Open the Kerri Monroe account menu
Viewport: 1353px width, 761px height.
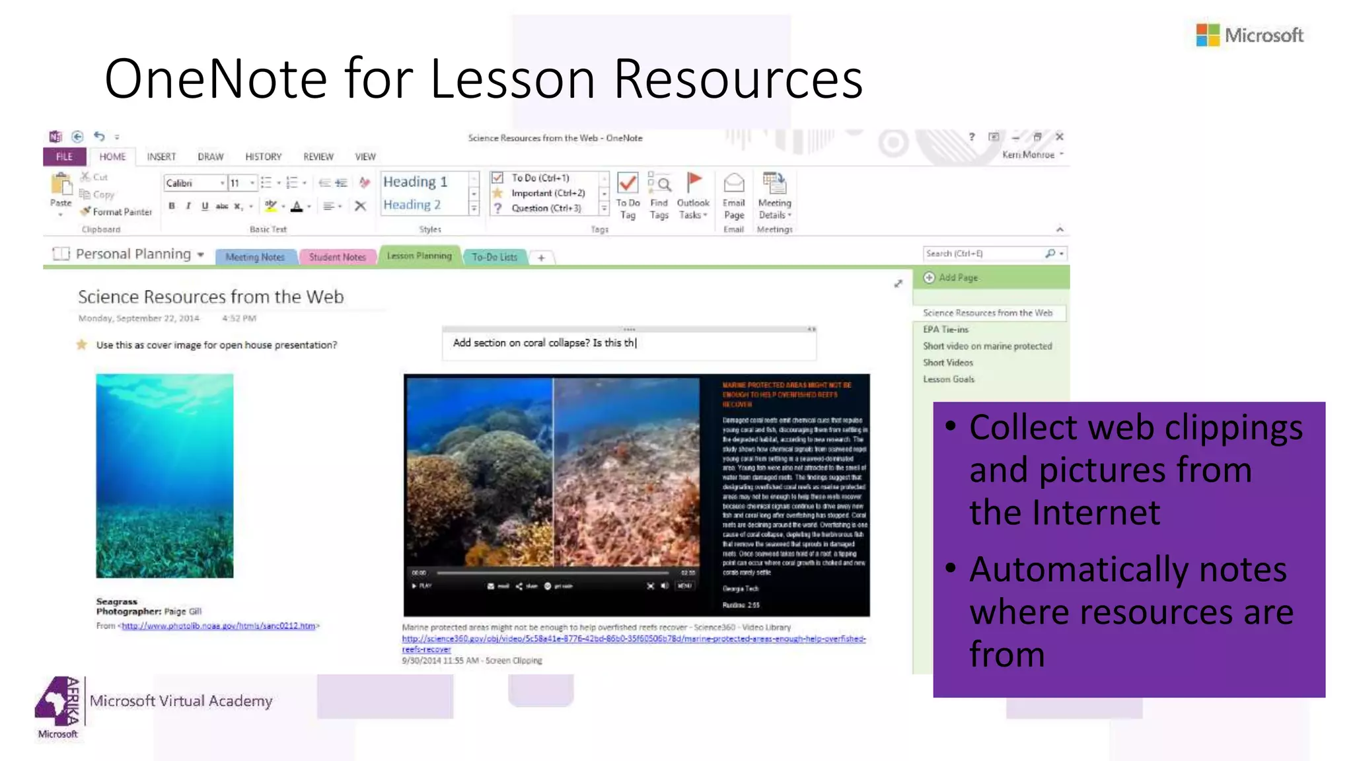pos(1033,155)
